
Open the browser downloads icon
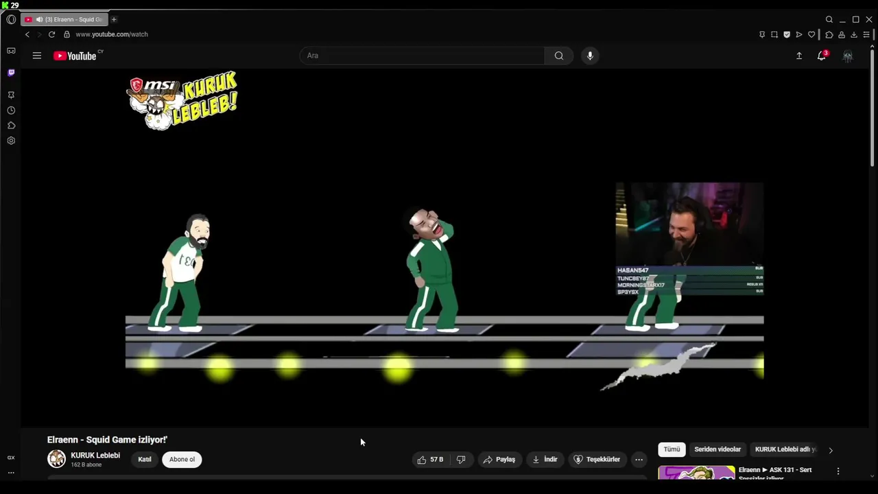854,34
